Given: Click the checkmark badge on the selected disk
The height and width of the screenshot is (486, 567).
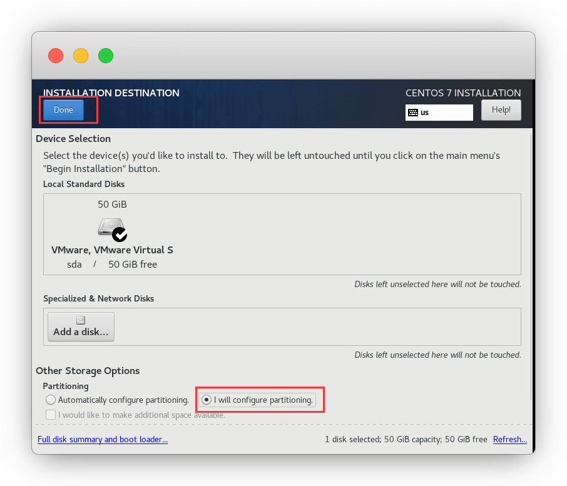Looking at the screenshot, I should click(120, 235).
